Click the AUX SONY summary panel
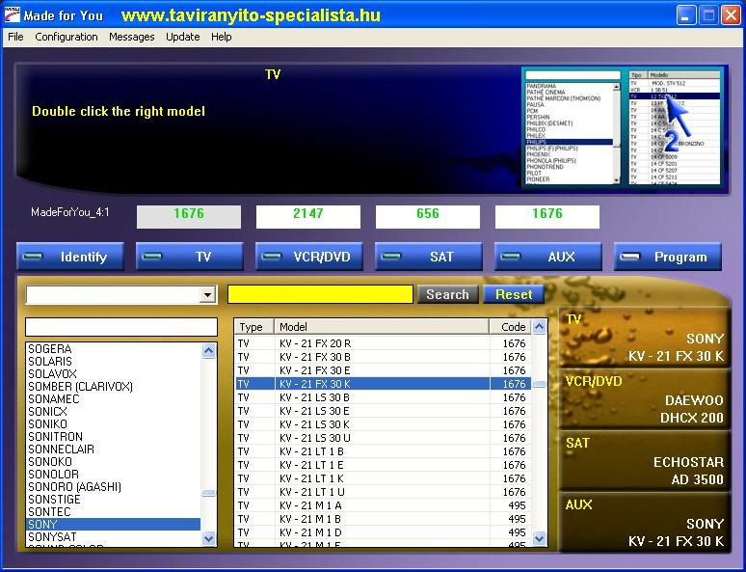 [x=644, y=523]
